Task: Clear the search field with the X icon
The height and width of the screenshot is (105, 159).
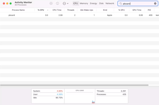Action: point(155,3)
